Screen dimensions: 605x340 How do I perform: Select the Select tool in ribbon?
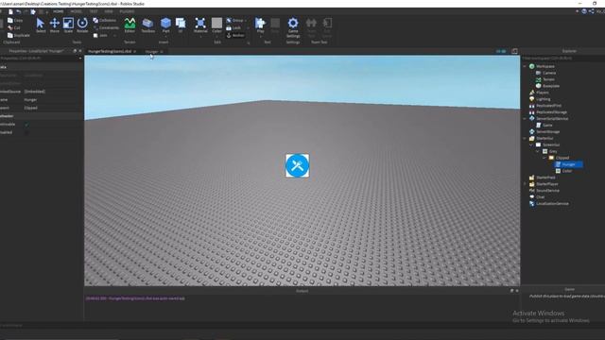coord(40,25)
